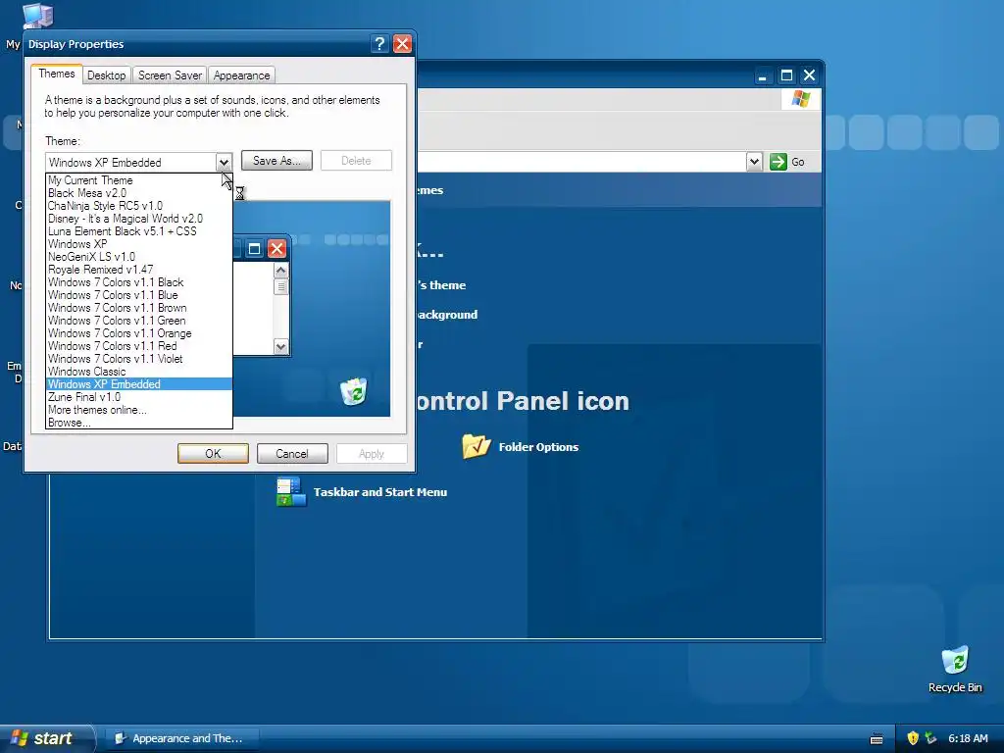Click the address bar field in Control Panel
Image resolution: width=1004 pixels, height=753 pixels.
581,162
